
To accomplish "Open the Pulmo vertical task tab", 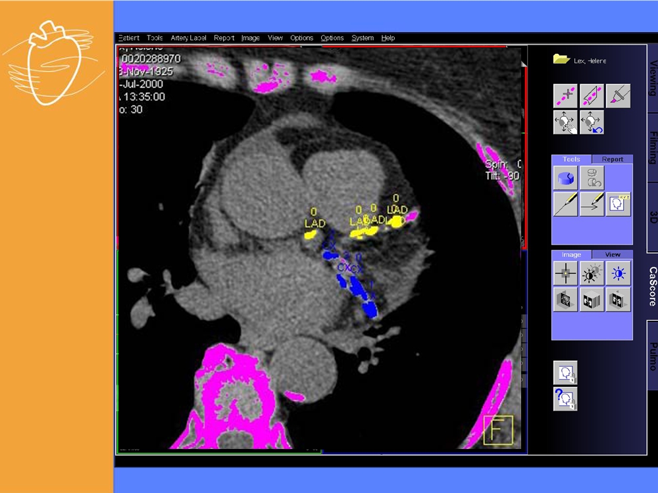I will click(653, 356).
